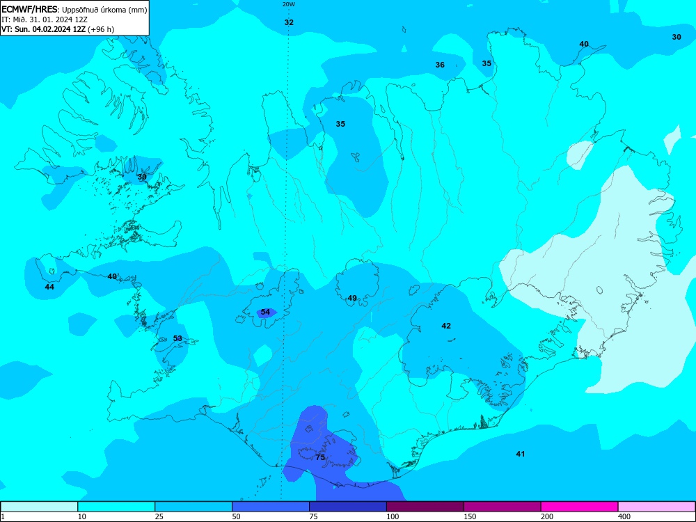Click the legend tick label 10
Image resolution: width=696 pixels, height=522 pixels.
[81, 516]
